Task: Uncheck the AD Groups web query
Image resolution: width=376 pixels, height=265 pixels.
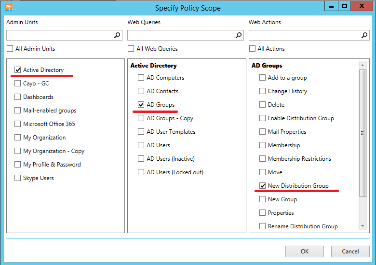Action: (141, 105)
